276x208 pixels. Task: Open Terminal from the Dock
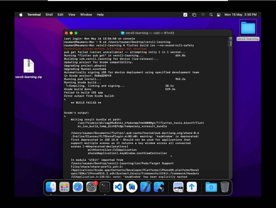click(105, 187)
